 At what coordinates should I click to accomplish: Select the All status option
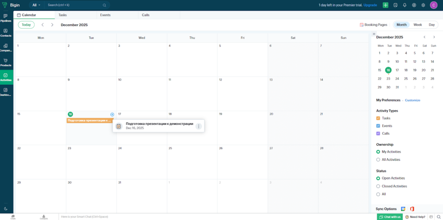pyautogui.click(x=378, y=194)
